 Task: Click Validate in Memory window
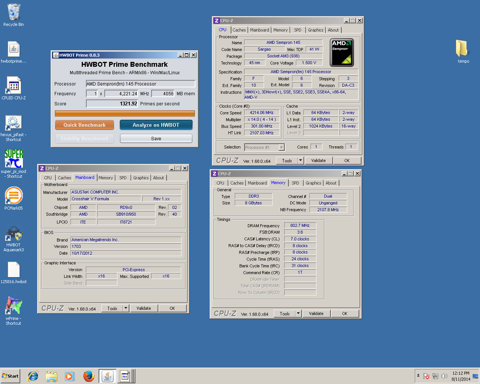pos(316,313)
